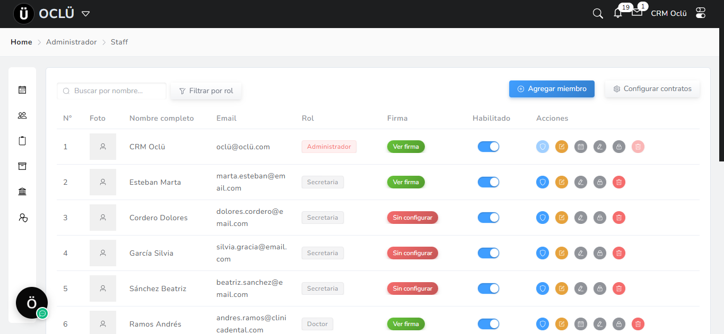
Task: Click the pen signature icon for Sánchez Beatriz
Action: click(581, 288)
